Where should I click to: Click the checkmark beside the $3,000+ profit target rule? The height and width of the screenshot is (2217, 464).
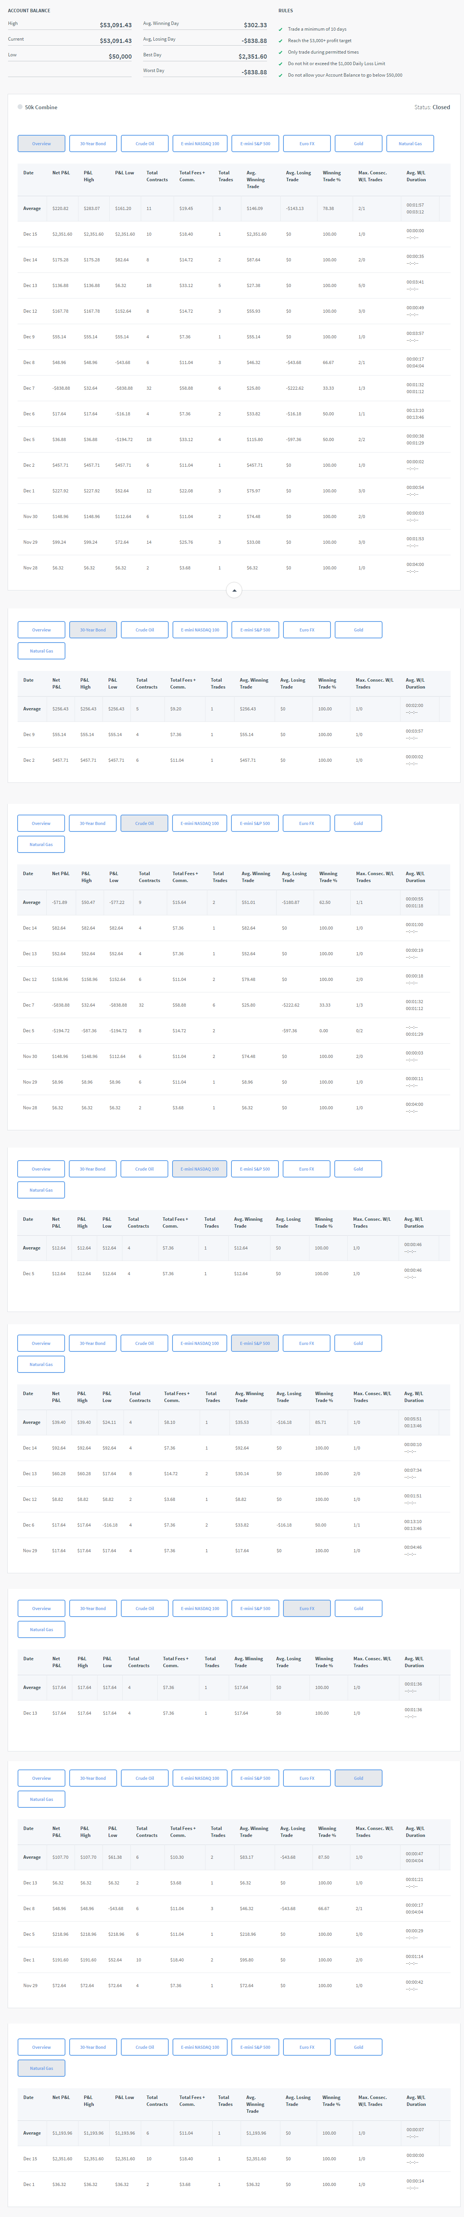point(281,41)
